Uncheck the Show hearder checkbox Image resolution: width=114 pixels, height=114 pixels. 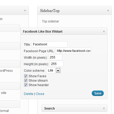click(x=26, y=85)
